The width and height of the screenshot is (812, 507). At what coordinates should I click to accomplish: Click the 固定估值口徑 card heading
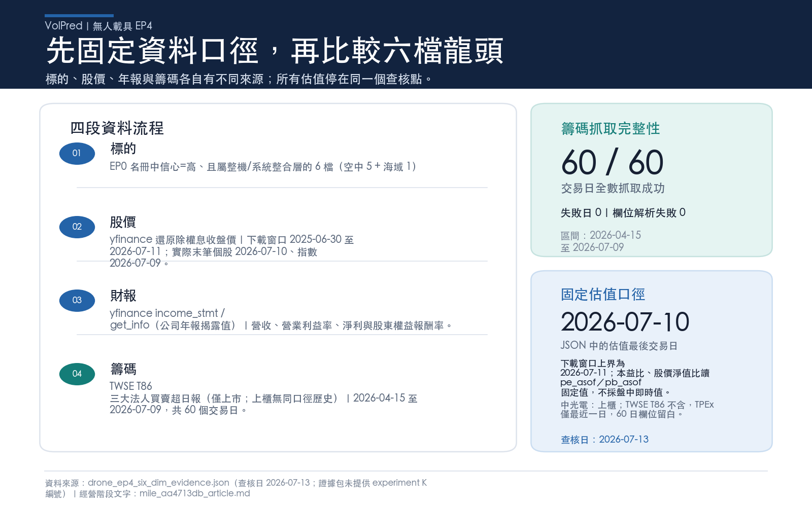pyautogui.click(x=603, y=295)
